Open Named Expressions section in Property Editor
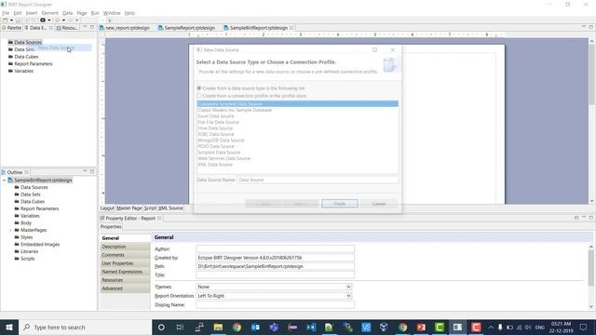This screenshot has width=596, height=335. point(125,272)
